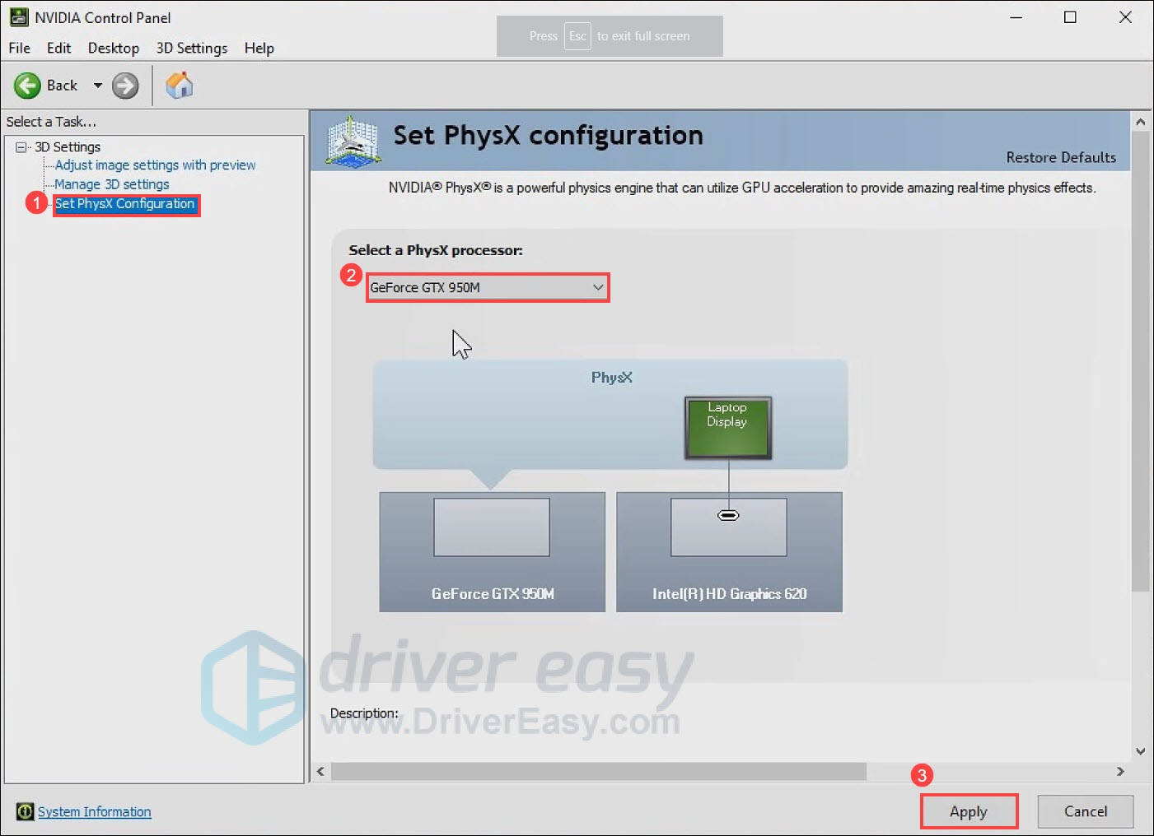This screenshot has height=836, width=1154.
Task: Select Manage 3D settings
Action: click(x=112, y=183)
